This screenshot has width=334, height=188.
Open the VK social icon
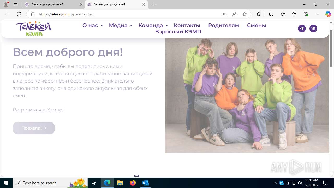tap(313, 28)
